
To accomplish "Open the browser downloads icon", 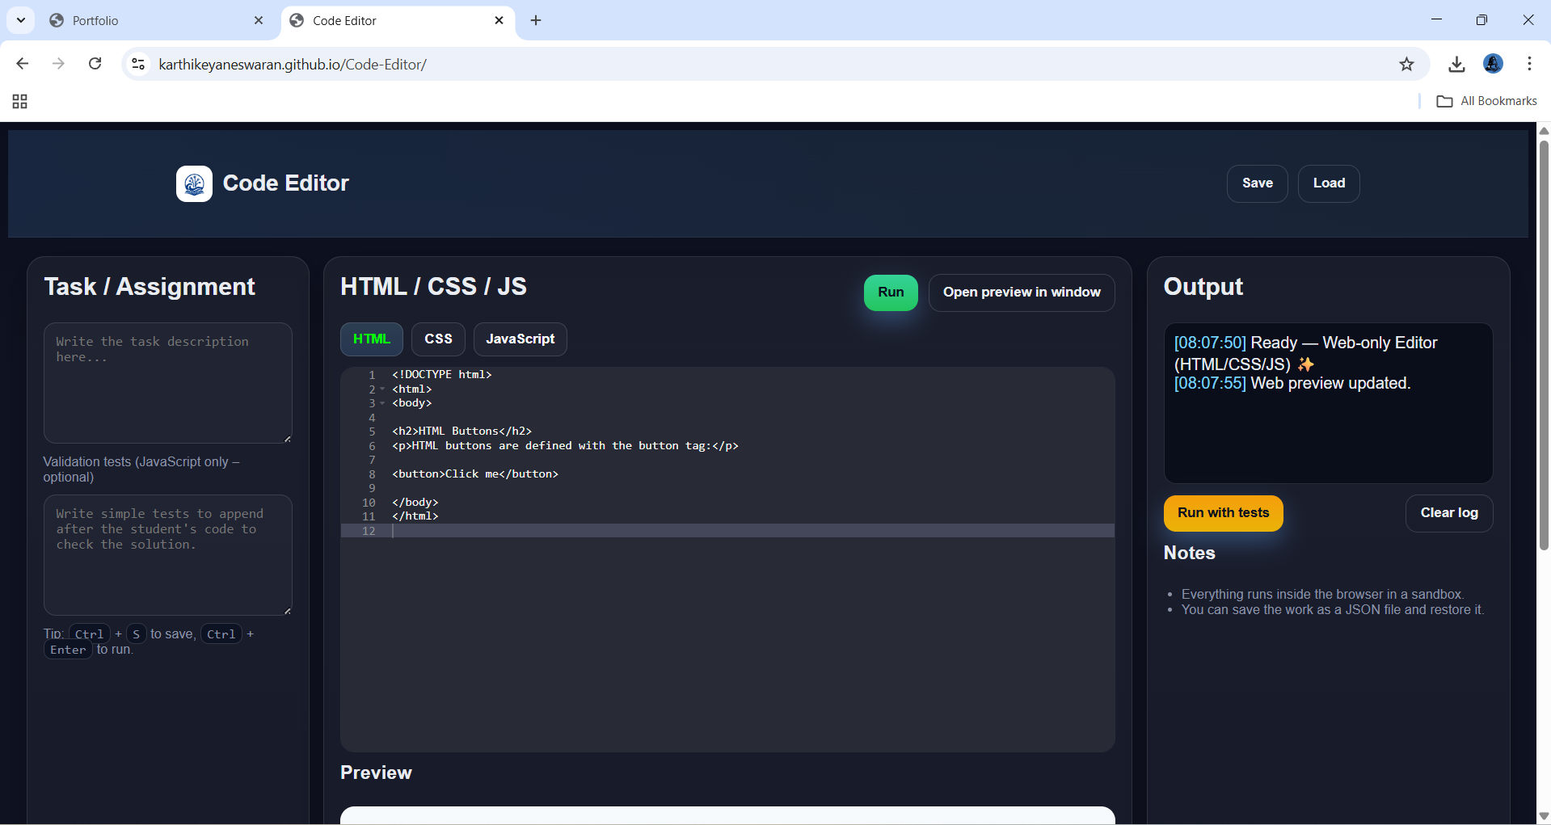I will click(x=1456, y=65).
